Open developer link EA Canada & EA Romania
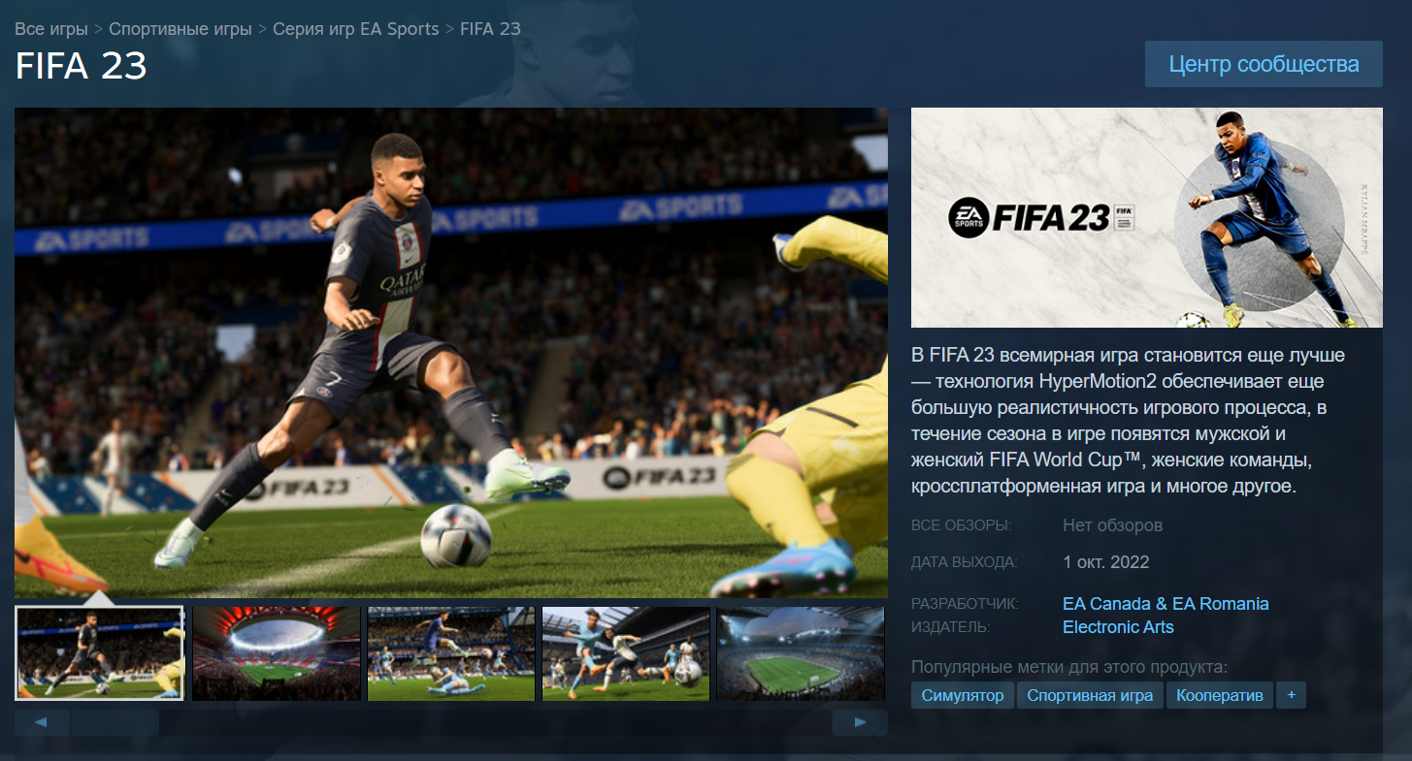1412x761 pixels. pyautogui.click(x=1166, y=603)
